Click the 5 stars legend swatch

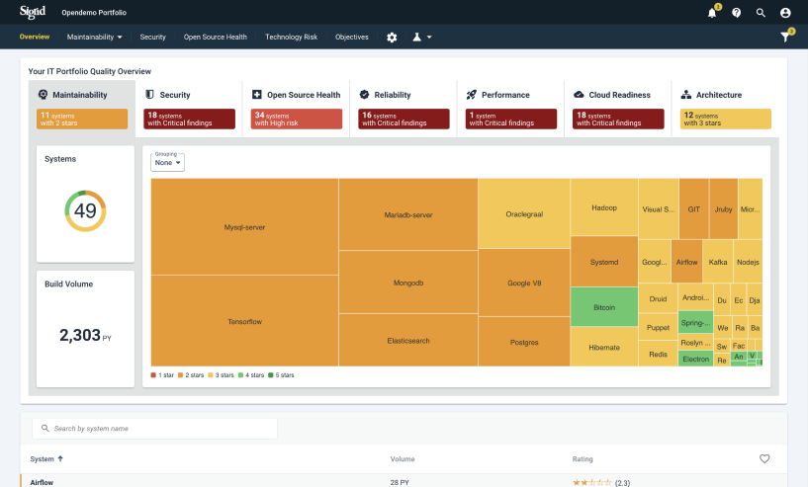click(x=271, y=375)
